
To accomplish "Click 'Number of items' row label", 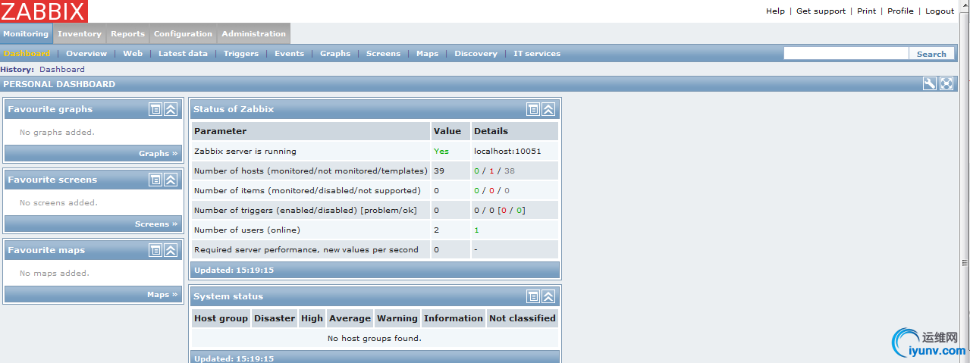I will [x=307, y=190].
